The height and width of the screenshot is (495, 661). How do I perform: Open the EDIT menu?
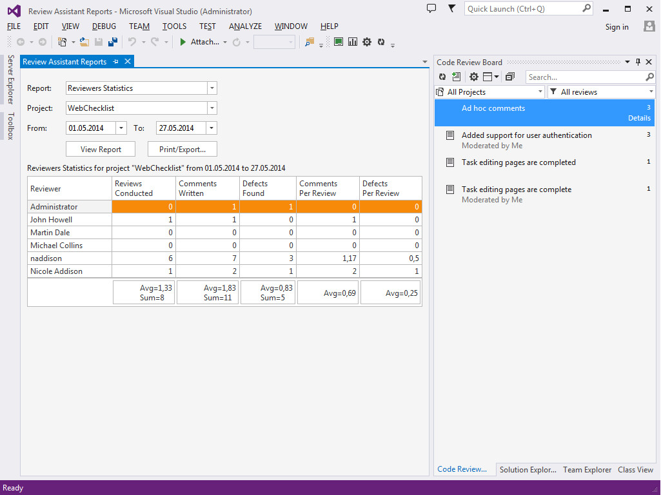point(41,26)
